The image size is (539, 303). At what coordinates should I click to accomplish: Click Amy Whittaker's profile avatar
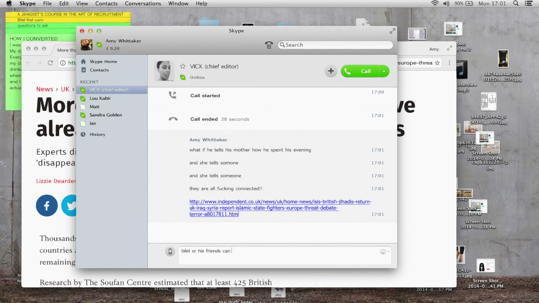86,45
